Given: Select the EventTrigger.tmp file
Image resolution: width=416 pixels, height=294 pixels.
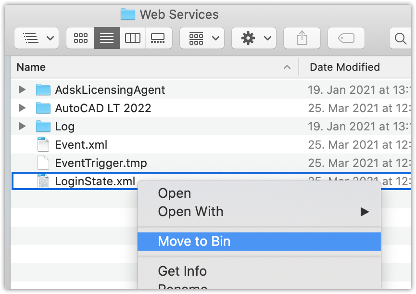Looking at the screenshot, I should click(101, 163).
